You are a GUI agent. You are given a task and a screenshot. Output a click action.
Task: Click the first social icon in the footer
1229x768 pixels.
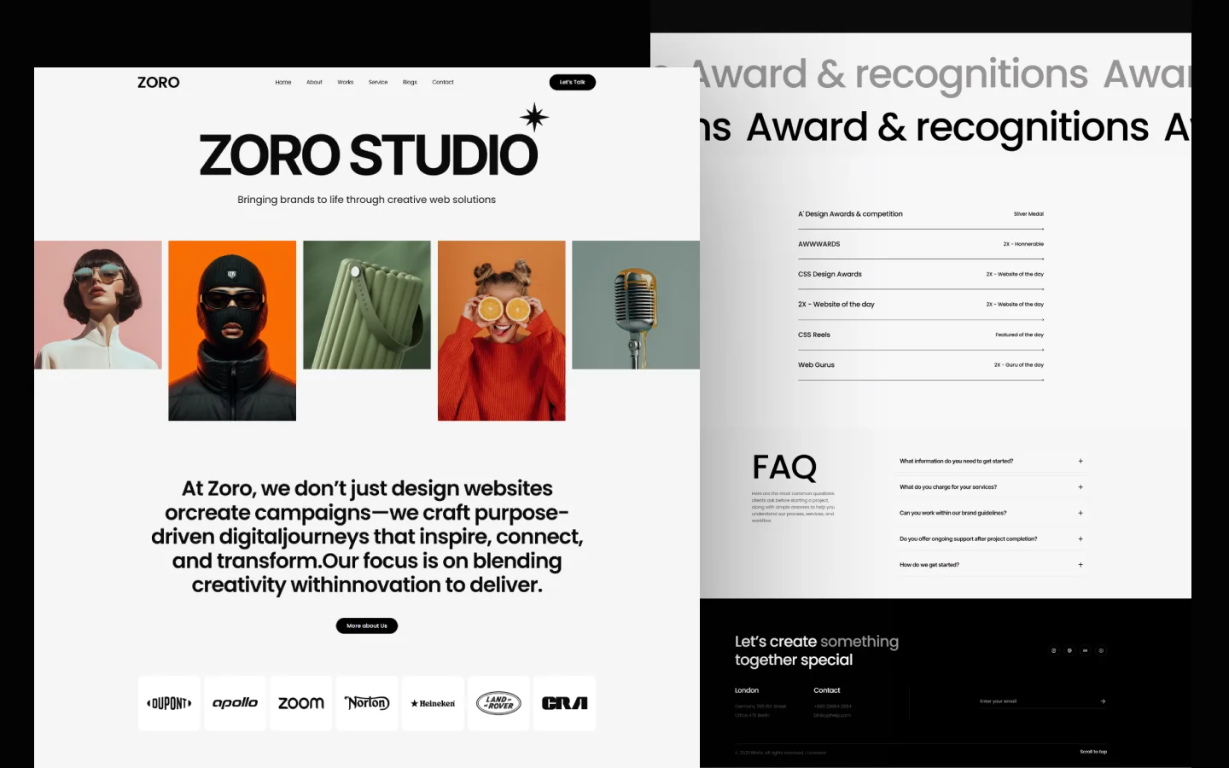(1053, 650)
